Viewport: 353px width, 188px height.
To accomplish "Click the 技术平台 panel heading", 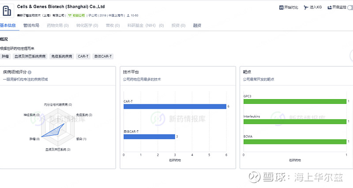I will pyautogui.click(x=131, y=72).
